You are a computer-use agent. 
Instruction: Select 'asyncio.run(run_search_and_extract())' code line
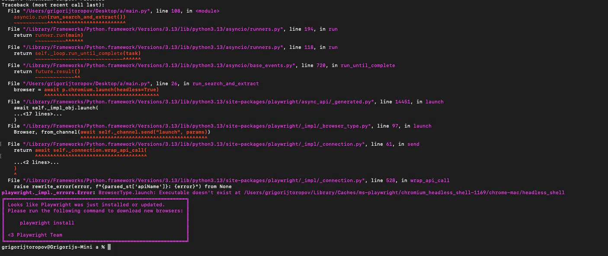click(x=70, y=17)
